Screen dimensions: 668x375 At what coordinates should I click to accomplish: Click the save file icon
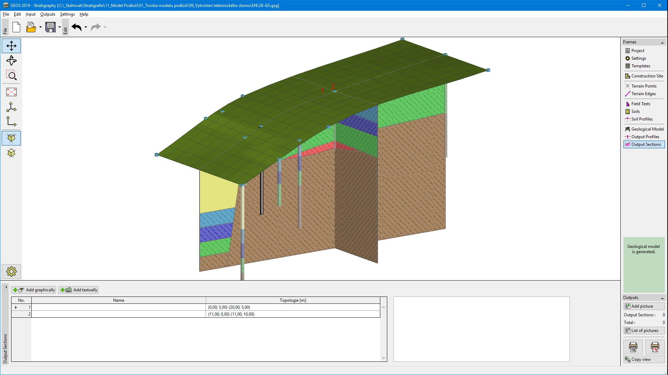[x=50, y=27]
